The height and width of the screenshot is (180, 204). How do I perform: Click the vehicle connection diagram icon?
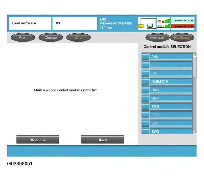147,24
